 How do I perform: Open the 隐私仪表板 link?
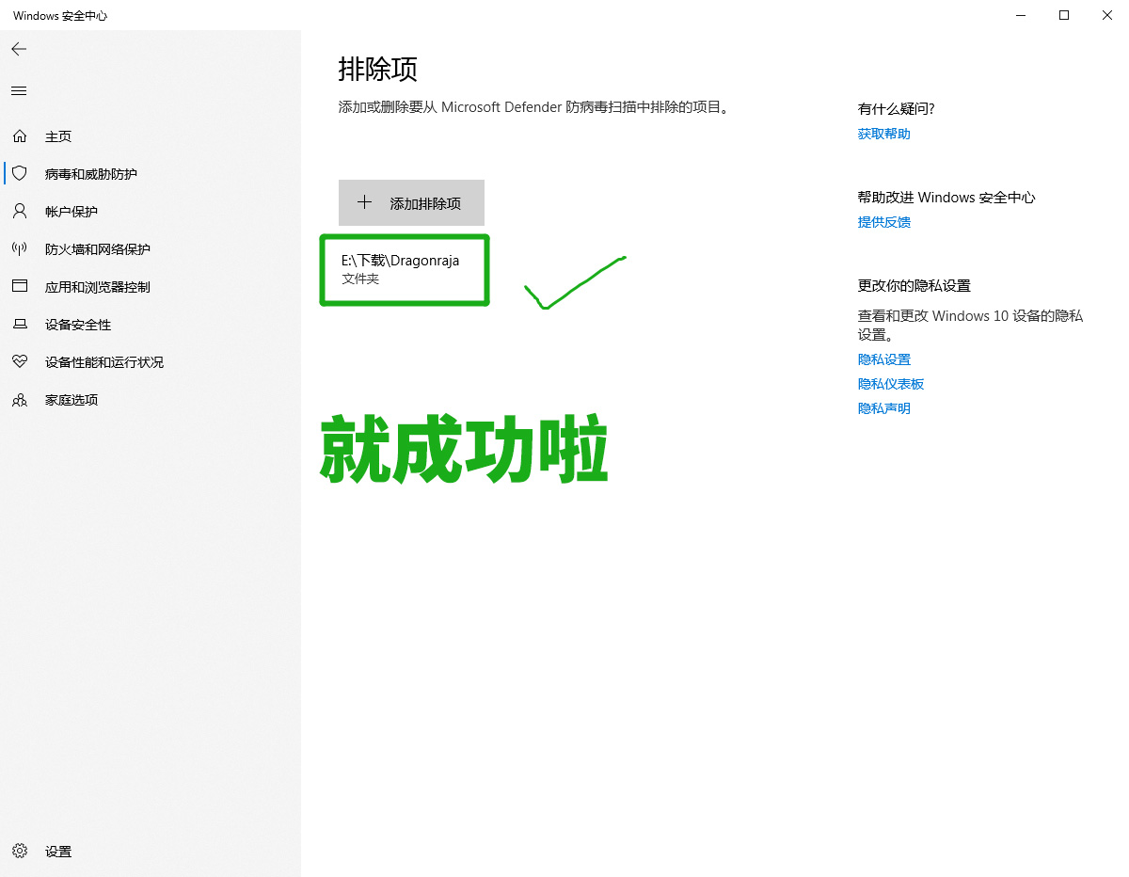tap(890, 384)
